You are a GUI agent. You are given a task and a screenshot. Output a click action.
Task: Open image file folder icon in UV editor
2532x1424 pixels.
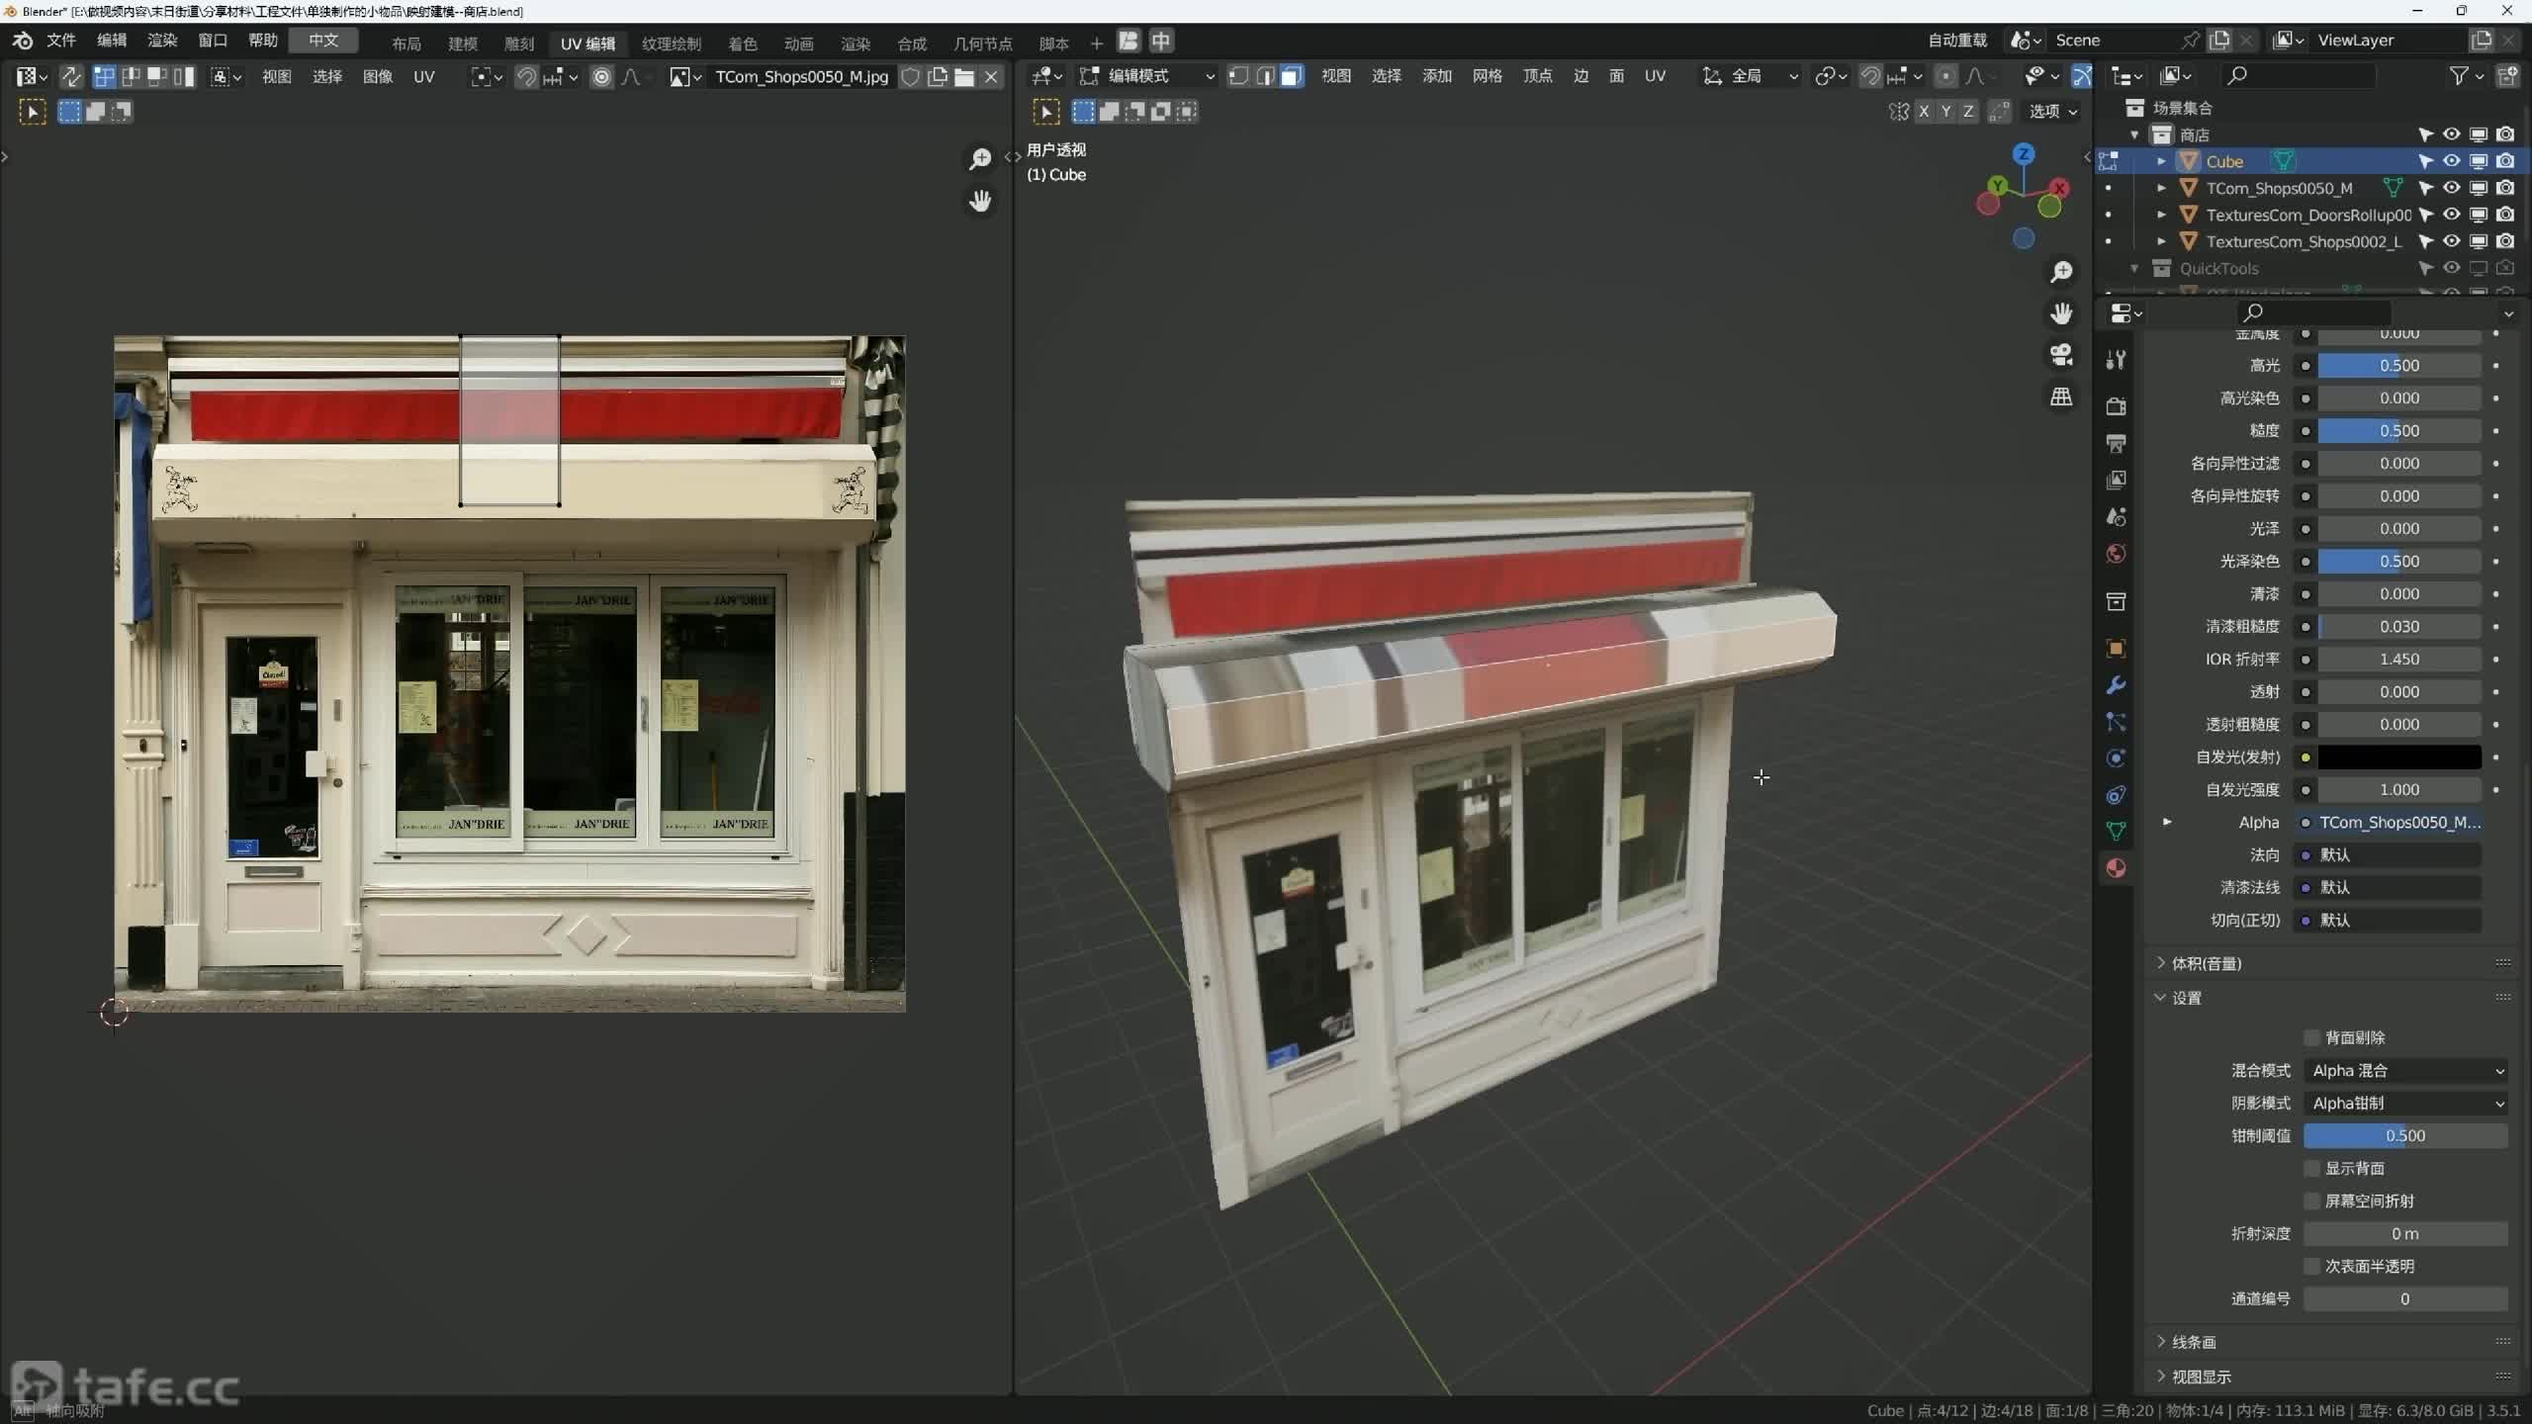964,77
